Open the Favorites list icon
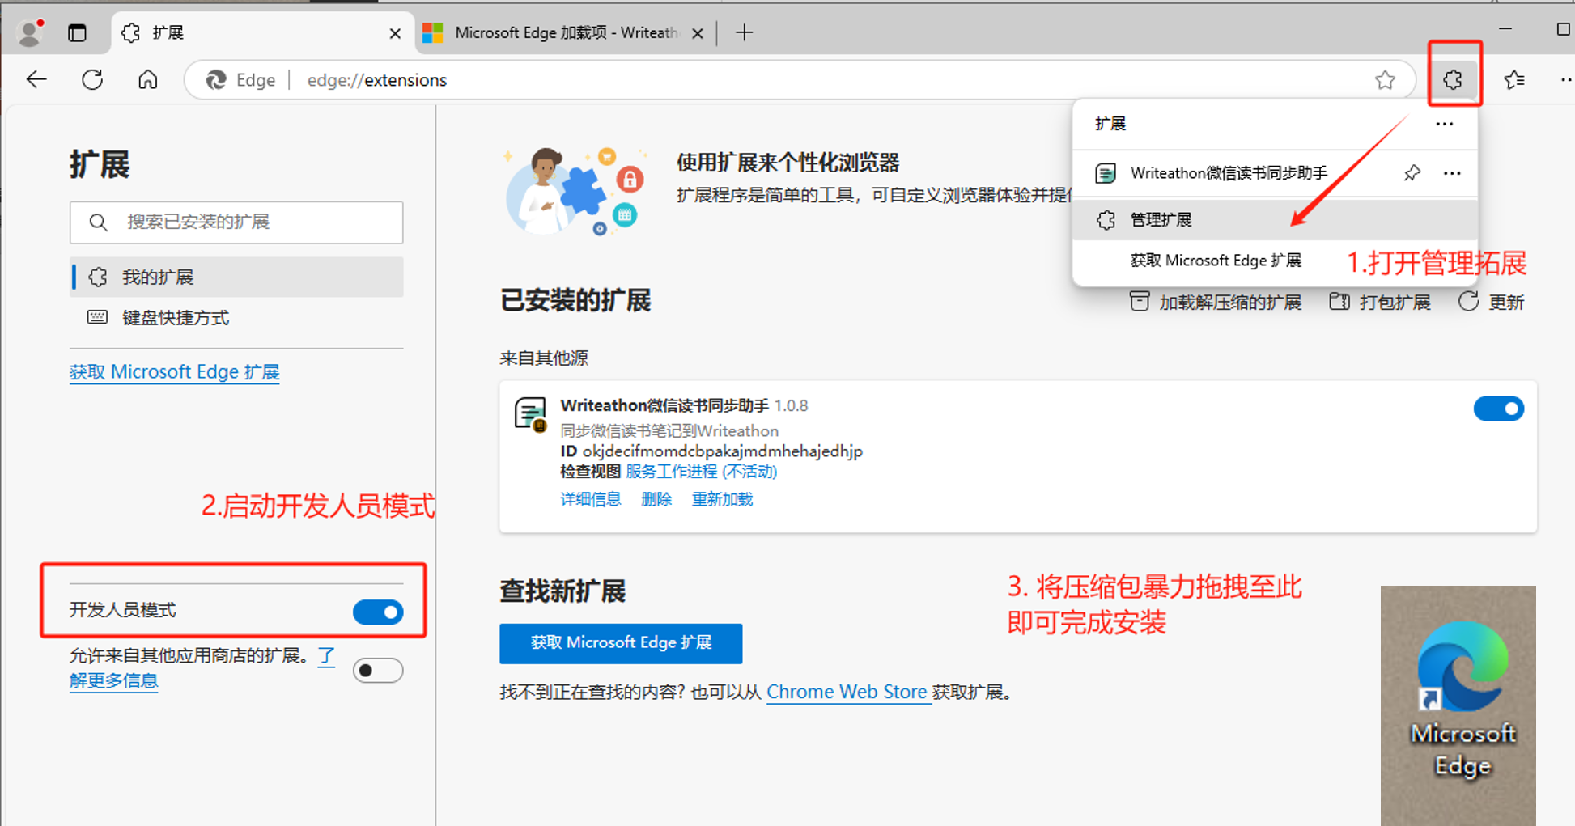The height and width of the screenshot is (826, 1575). click(x=1513, y=79)
